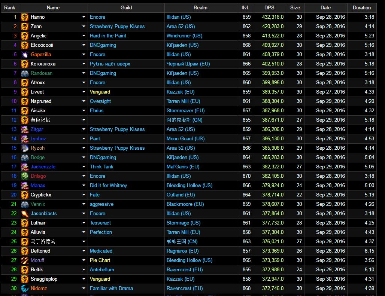Sort by the Ilvl column header
Viewport: 385px width, 296px height.
[x=245, y=7]
